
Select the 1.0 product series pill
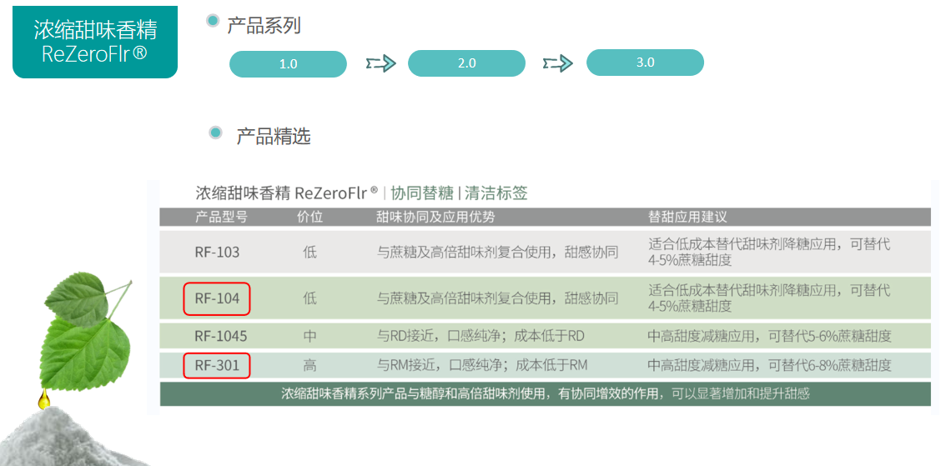pyautogui.click(x=288, y=64)
